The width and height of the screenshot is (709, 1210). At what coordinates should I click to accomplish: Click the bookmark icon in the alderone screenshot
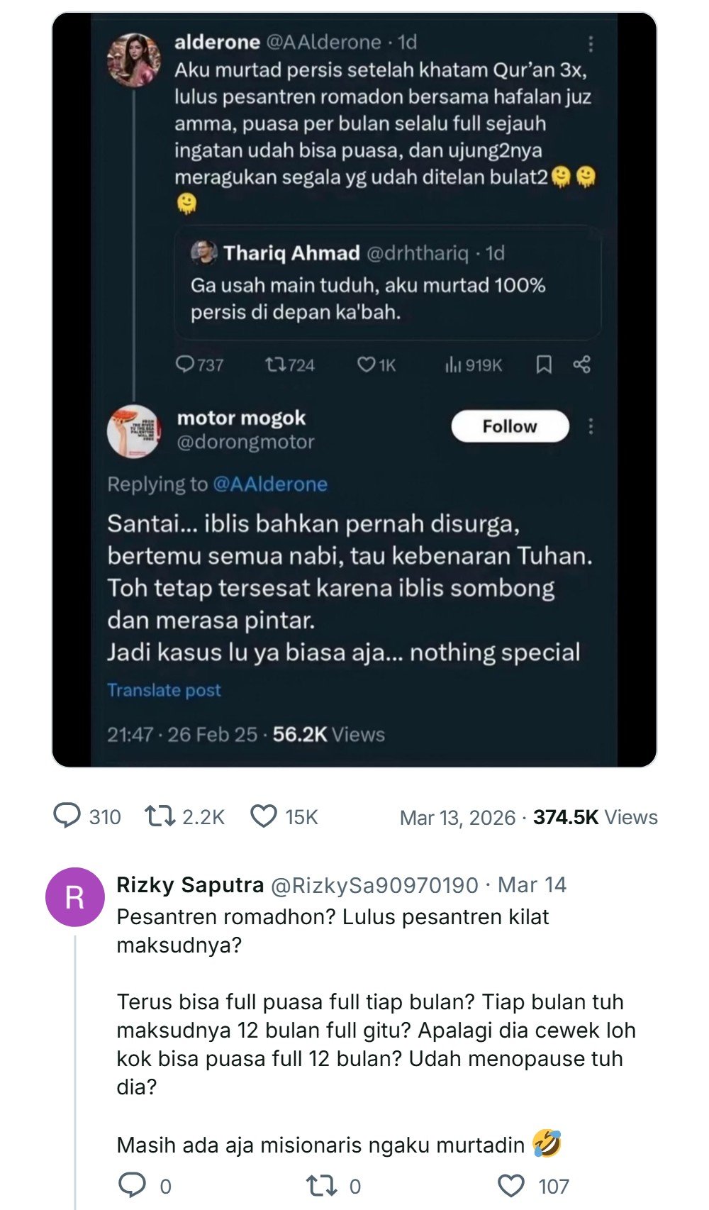coord(544,365)
